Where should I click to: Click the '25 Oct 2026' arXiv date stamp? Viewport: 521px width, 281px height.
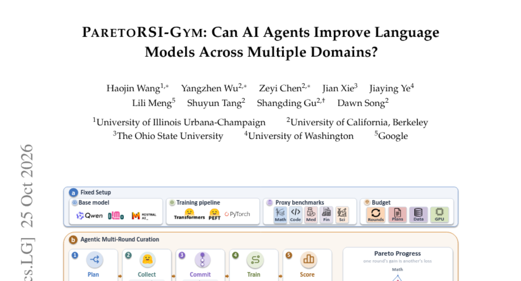(26, 186)
